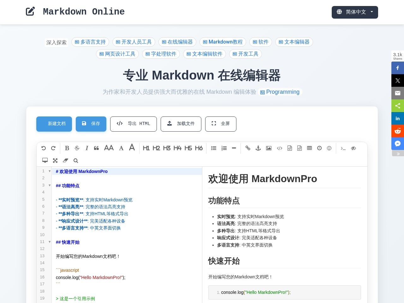Viewport: 404px width, 303px height.
Task: Insert a code block
Action: (x=300, y=148)
